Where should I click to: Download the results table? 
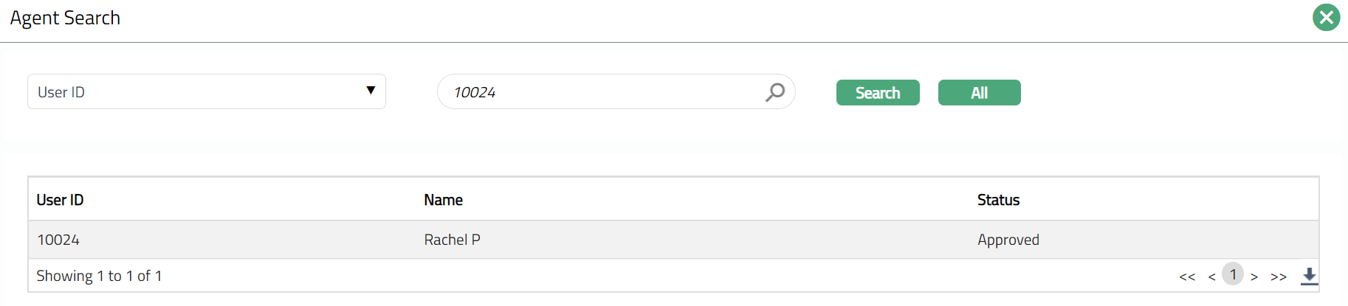pyautogui.click(x=1309, y=276)
